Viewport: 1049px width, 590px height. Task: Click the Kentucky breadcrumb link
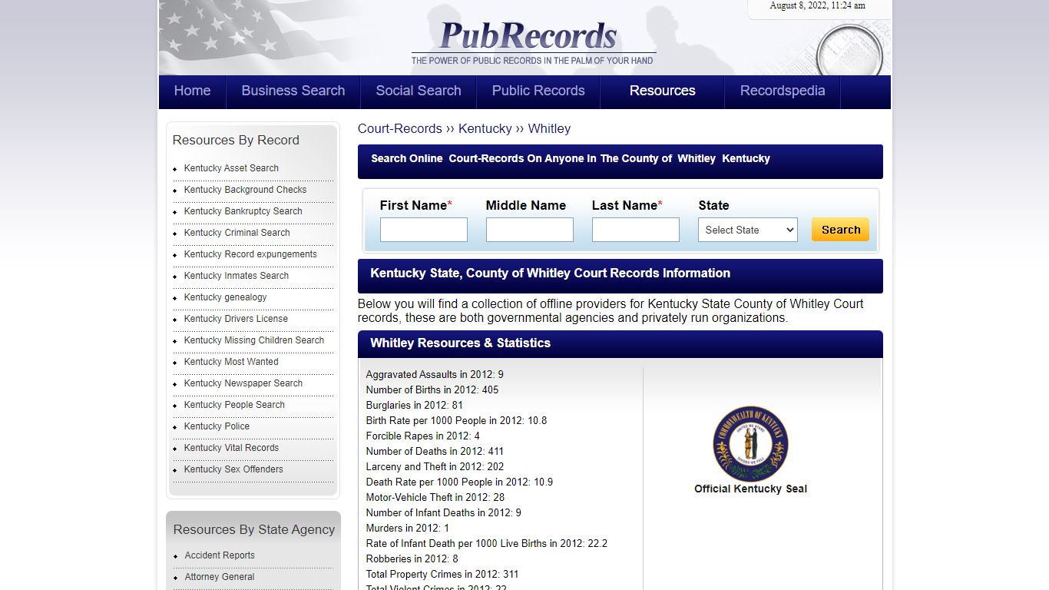(x=485, y=128)
